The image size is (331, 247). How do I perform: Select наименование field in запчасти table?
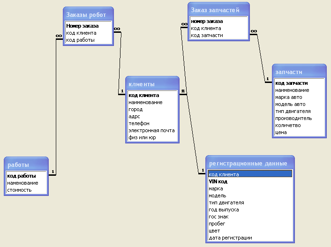coord(299,90)
